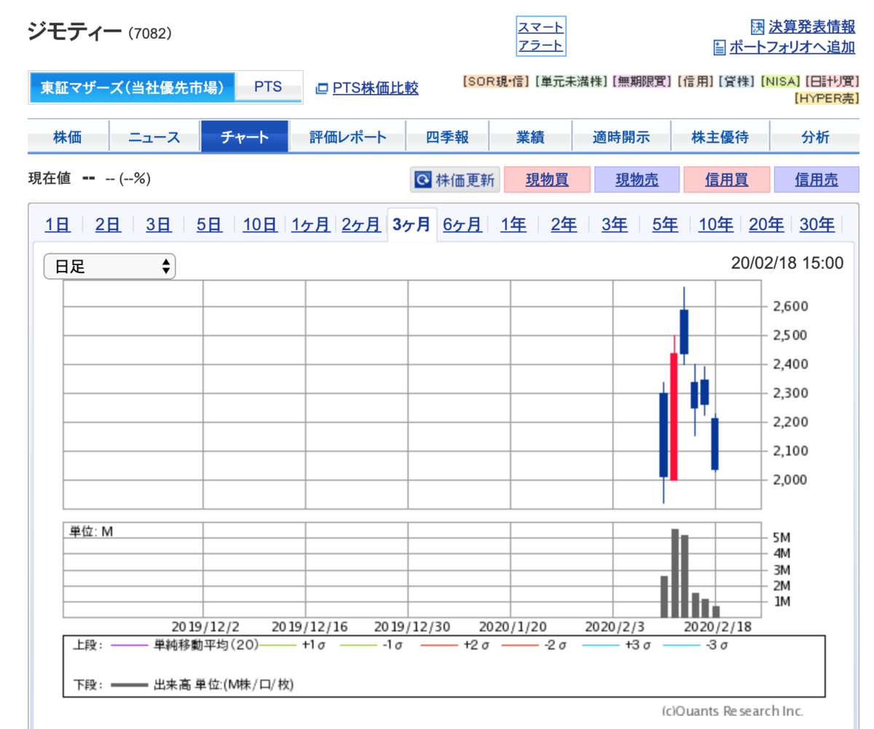Show the 2日 chart period
Screen dimensions: 874x729
pyautogui.click(x=108, y=225)
